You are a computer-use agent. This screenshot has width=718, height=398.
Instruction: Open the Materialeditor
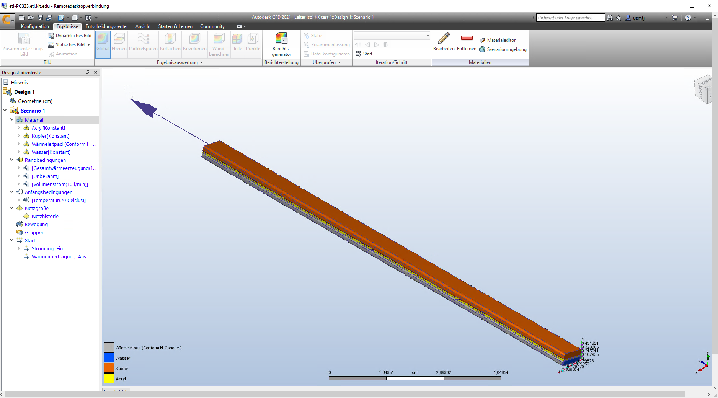(x=501, y=40)
